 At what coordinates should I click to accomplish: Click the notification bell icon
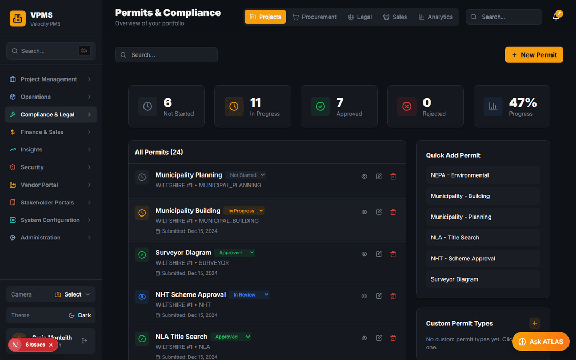click(556, 17)
